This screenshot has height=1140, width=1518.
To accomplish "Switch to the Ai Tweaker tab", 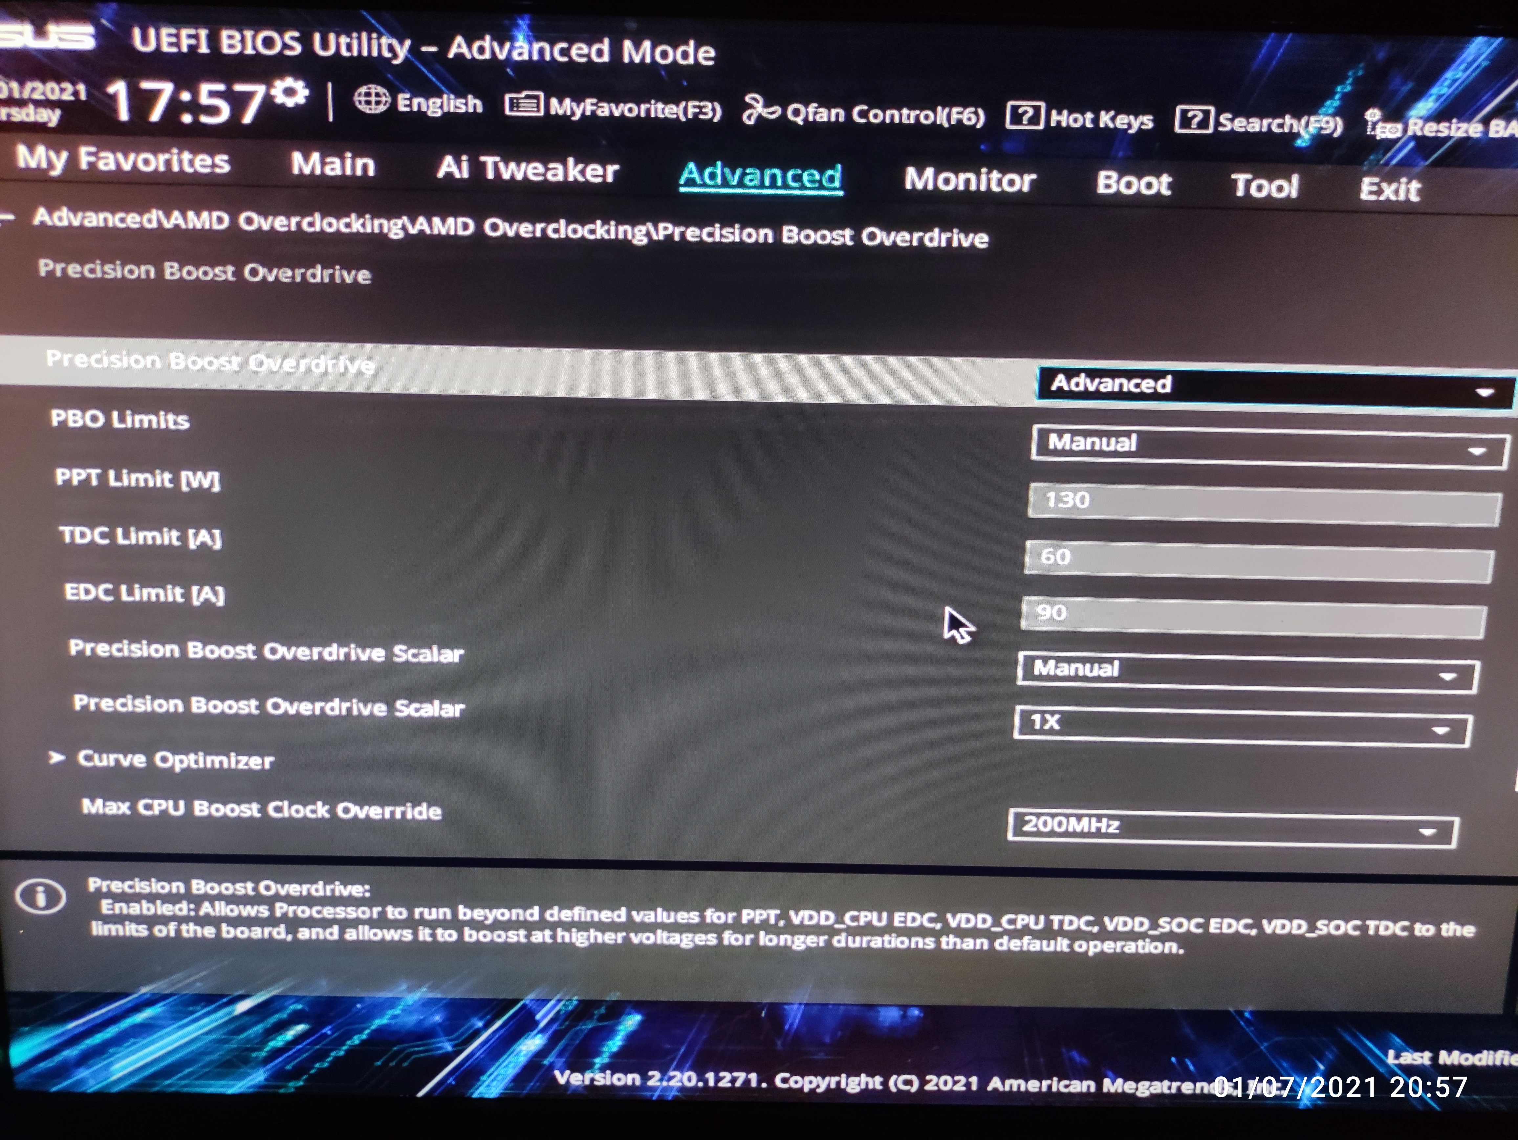I will (527, 169).
